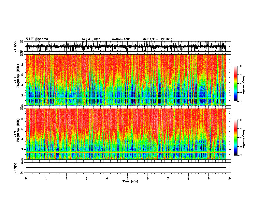Click the time axis tick label "9"
The height and width of the screenshot is (200, 258).
pos(208,178)
